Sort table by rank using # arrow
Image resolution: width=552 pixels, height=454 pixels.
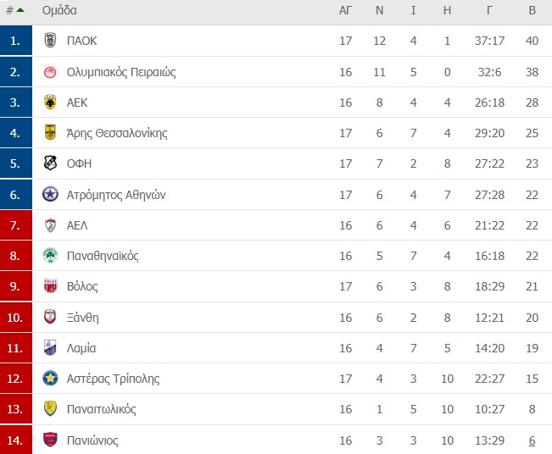pyautogui.click(x=15, y=10)
